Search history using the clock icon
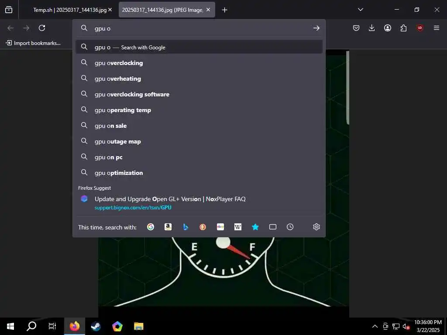This screenshot has width=447, height=335. [x=290, y=227]
